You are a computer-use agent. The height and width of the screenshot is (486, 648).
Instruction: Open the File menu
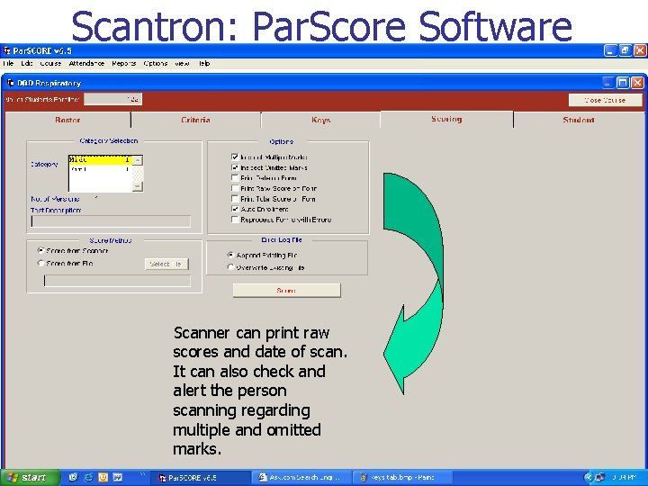[8, 64]
